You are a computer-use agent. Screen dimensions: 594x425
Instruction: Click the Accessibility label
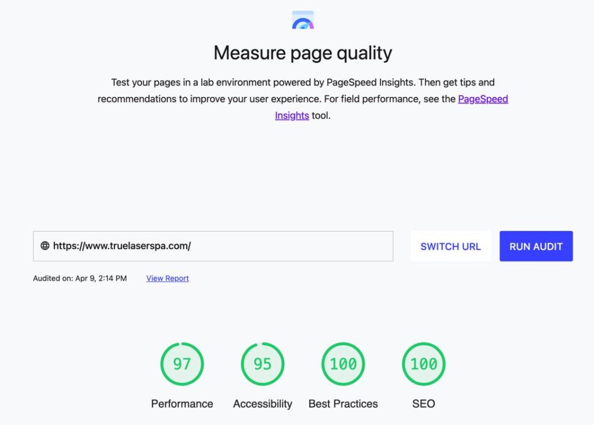click(x=263, y=404)
